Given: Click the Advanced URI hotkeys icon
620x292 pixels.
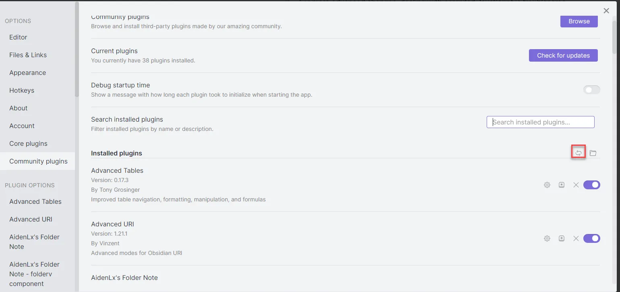Looking at the screenshot, I should click(x=562, y=238).
